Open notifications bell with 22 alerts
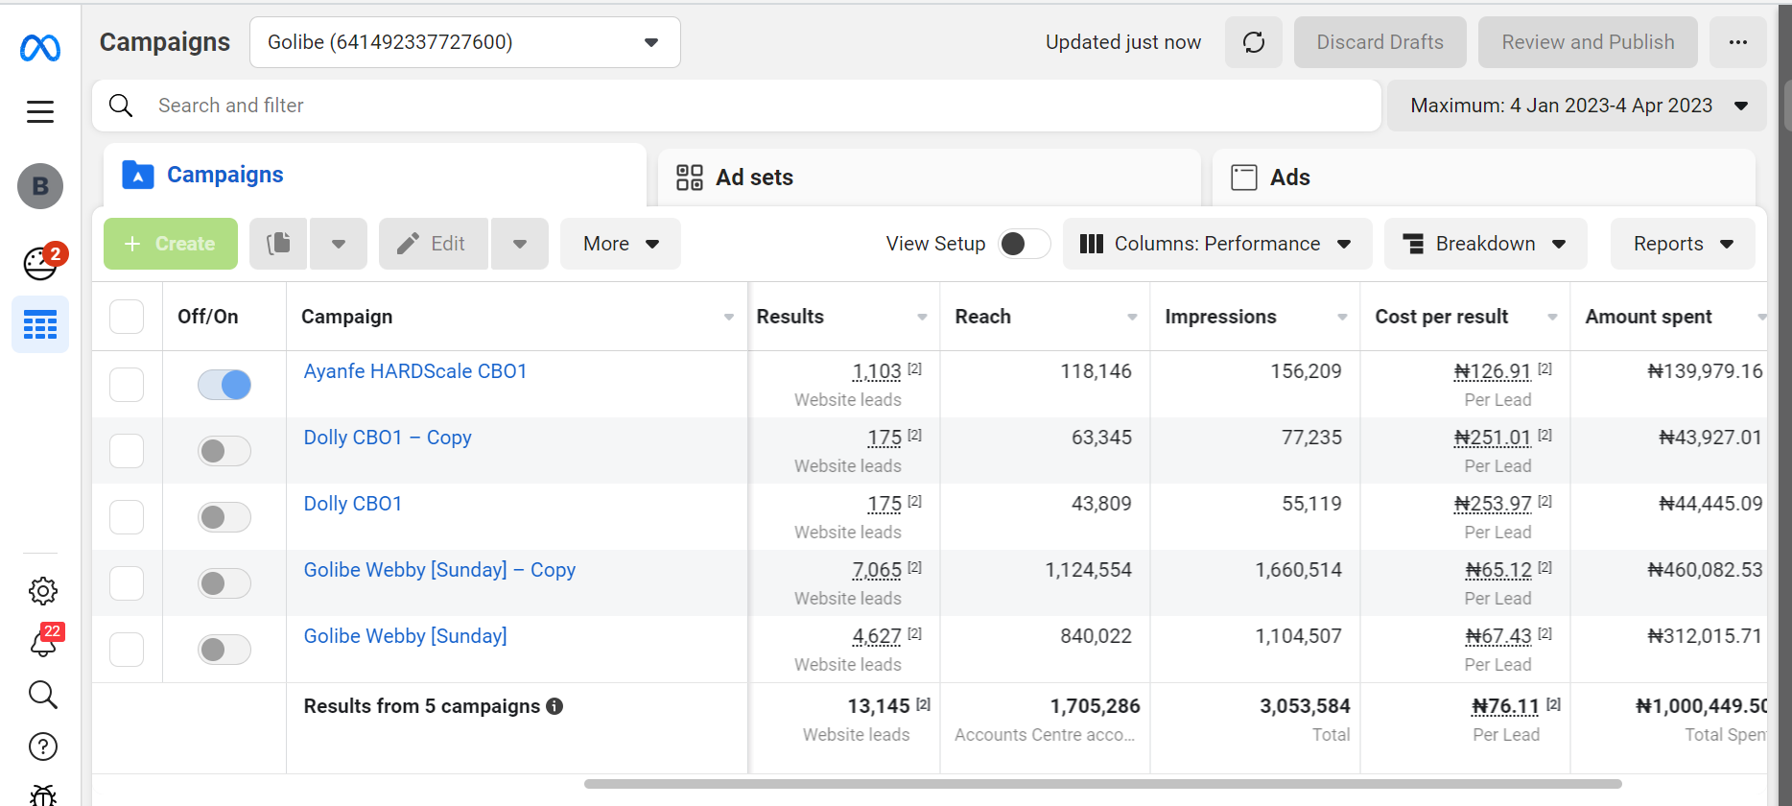 pos(44,641)
